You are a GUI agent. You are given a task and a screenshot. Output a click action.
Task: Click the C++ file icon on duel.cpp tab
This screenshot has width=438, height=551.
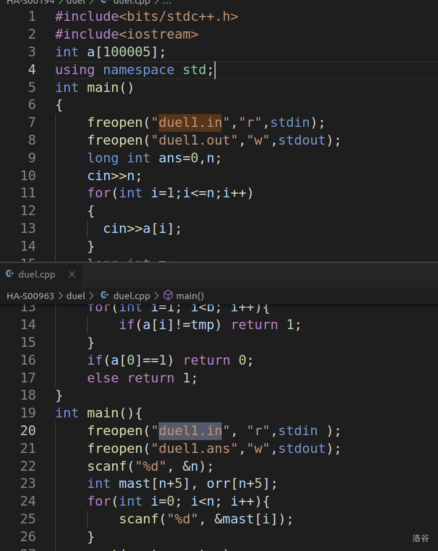click(x=10, y=275)
